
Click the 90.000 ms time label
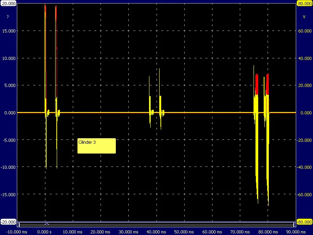[x=296, y=232]
